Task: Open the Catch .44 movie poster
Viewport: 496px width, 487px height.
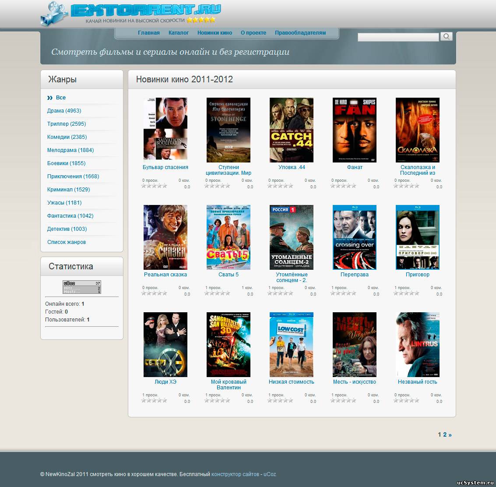Action: tap(292, 130)
